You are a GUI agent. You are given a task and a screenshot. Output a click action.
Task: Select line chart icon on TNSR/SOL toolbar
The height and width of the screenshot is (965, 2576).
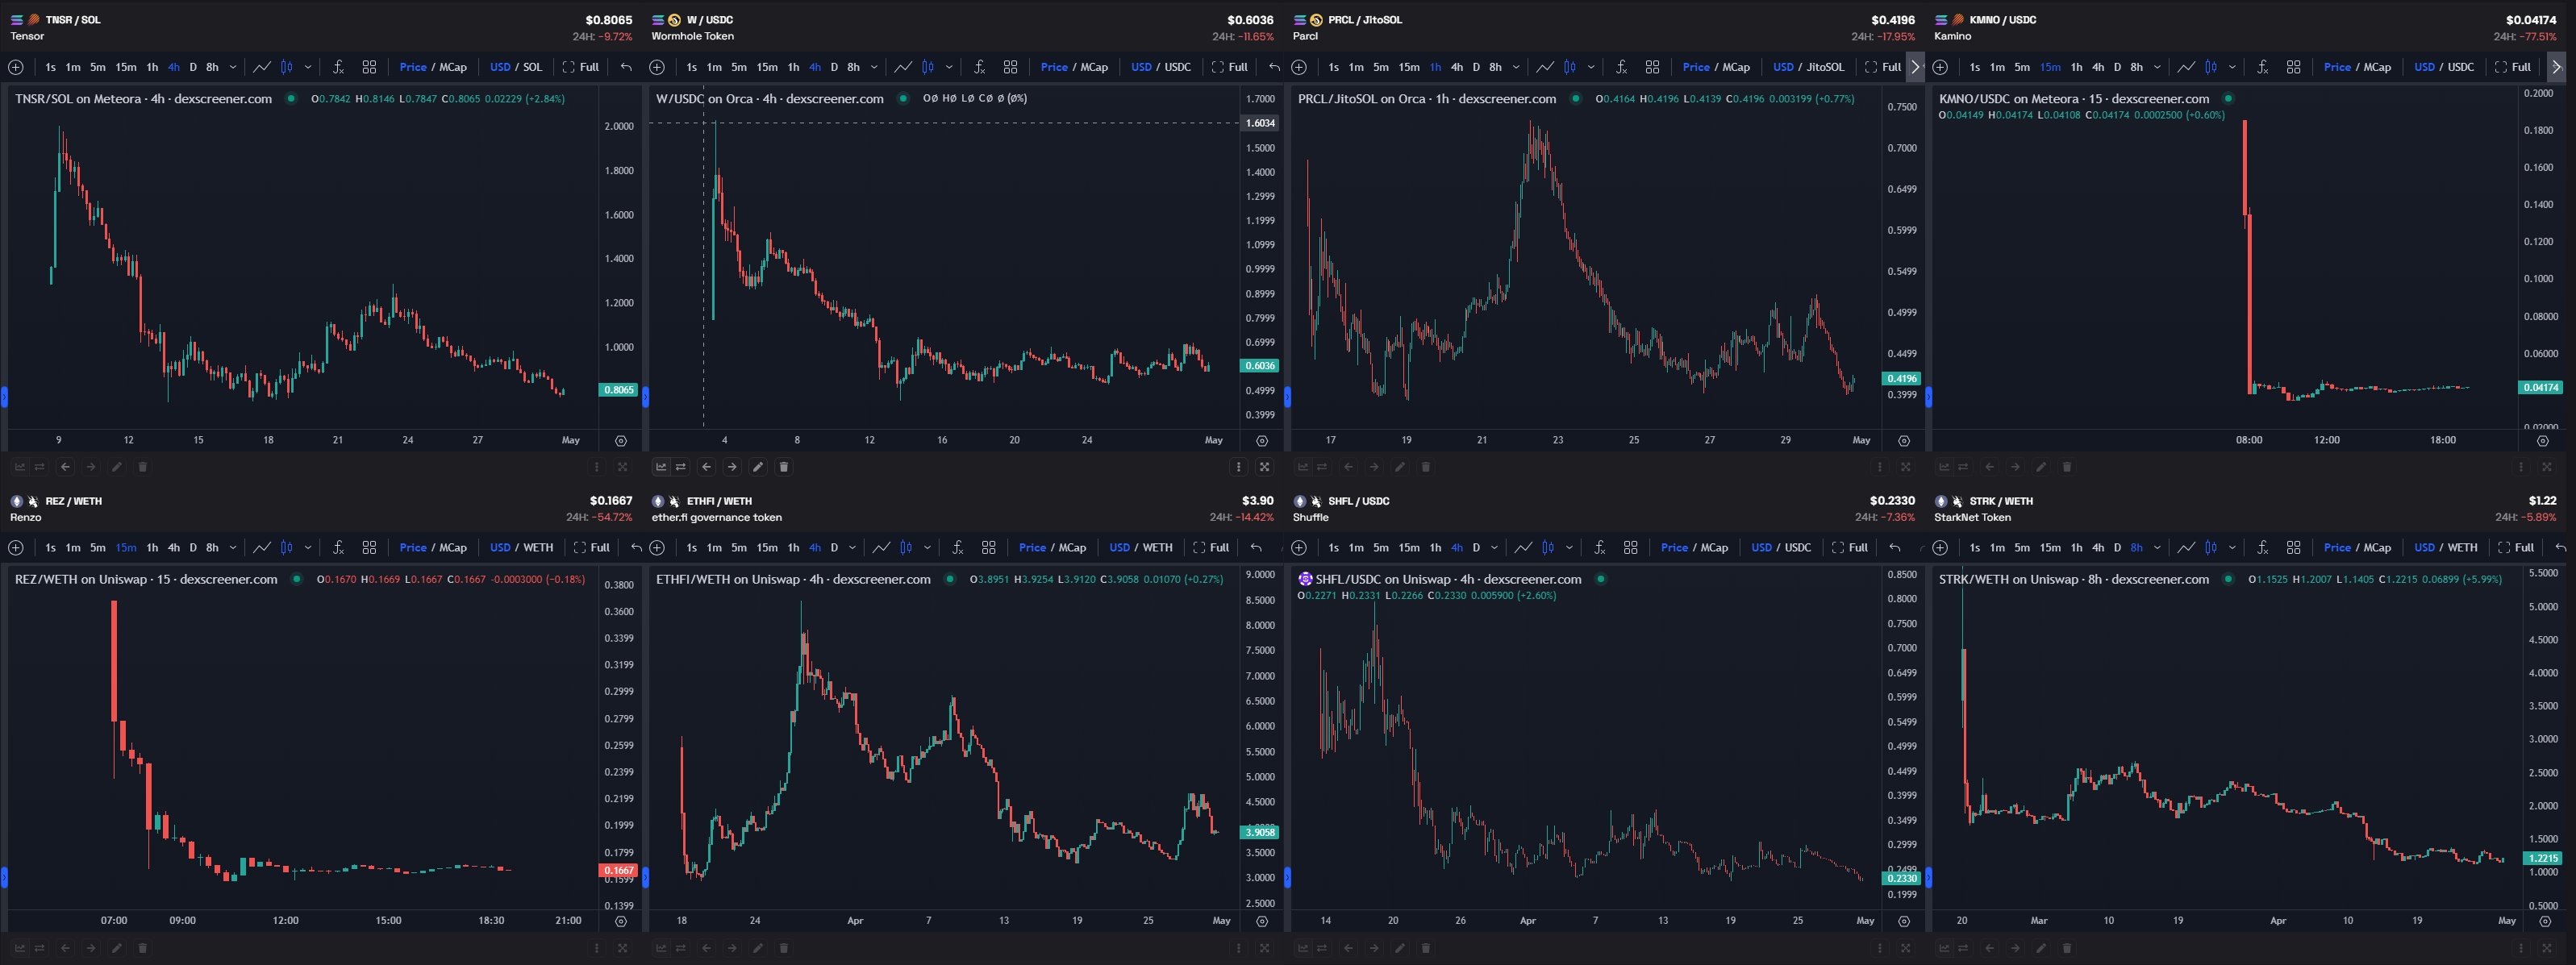pyautogui.click(x=262, y=67)
